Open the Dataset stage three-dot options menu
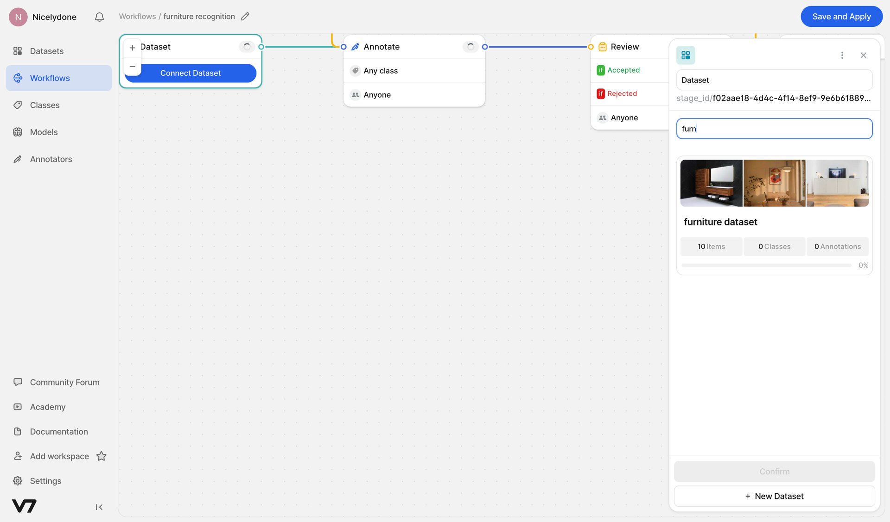 [842, 55]
